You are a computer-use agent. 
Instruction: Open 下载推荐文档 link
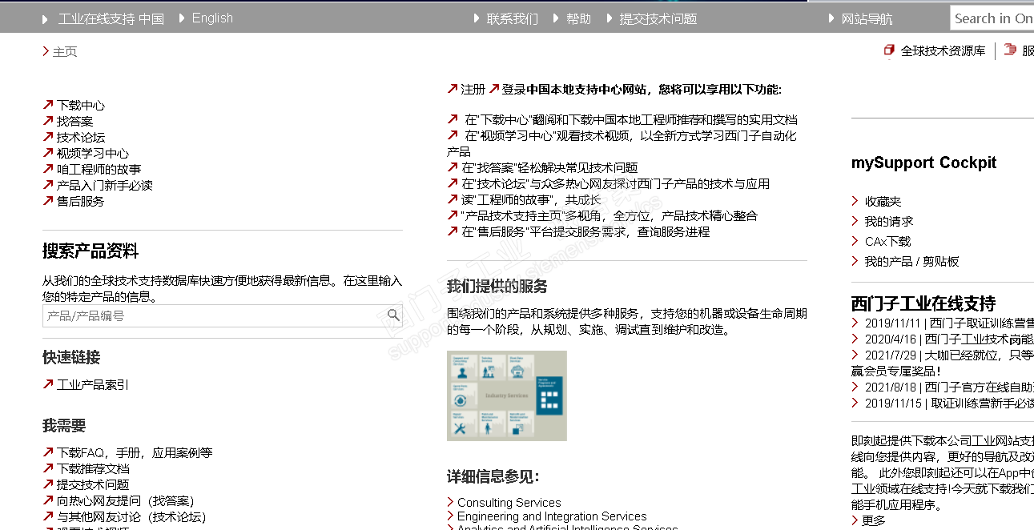[x=92, y=468]
